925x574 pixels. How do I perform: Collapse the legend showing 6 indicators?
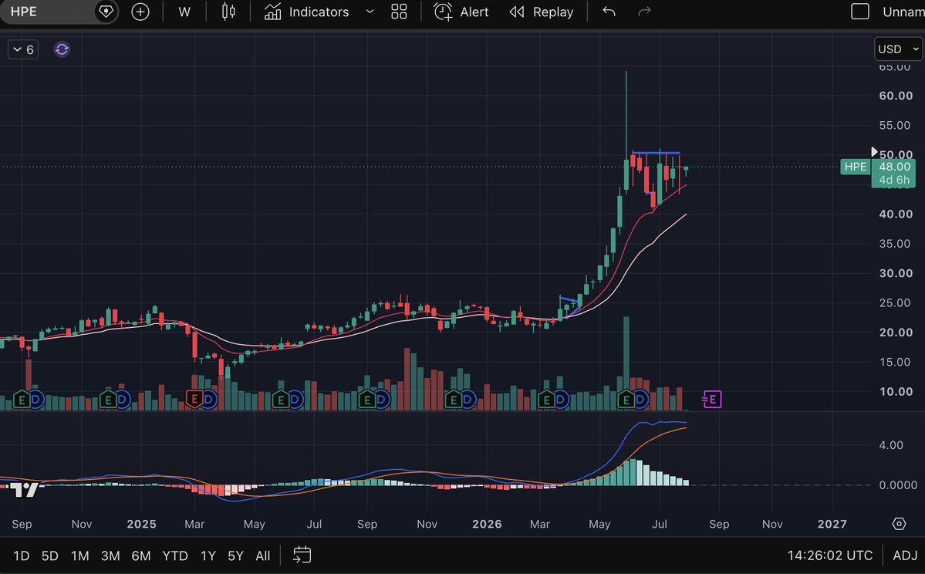(x=24, y=49)
